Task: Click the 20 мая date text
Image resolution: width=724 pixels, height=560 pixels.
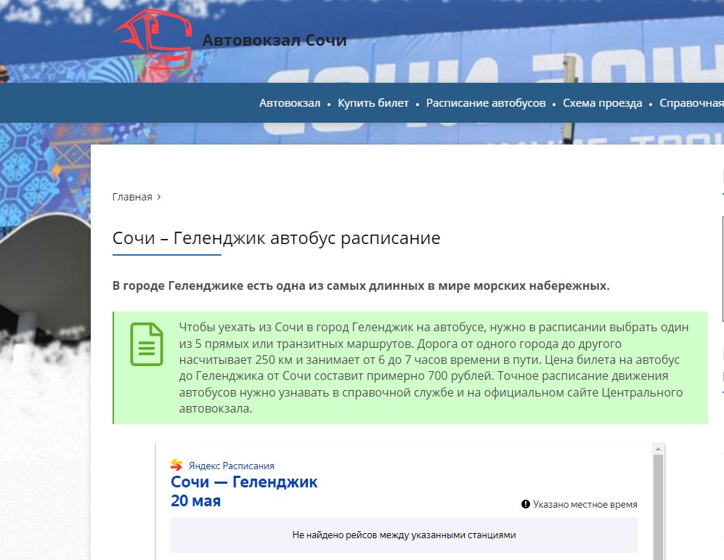Action: click(x=196, y=501)
